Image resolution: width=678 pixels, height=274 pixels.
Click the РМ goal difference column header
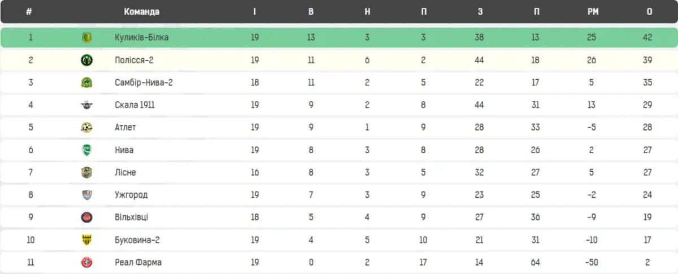pos(592,12)
